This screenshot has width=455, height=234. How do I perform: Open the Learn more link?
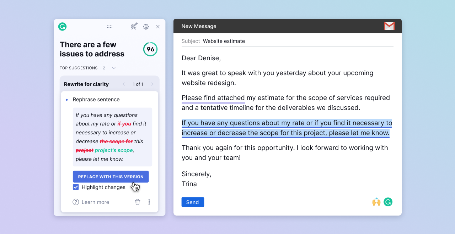[x=95, y=202]
